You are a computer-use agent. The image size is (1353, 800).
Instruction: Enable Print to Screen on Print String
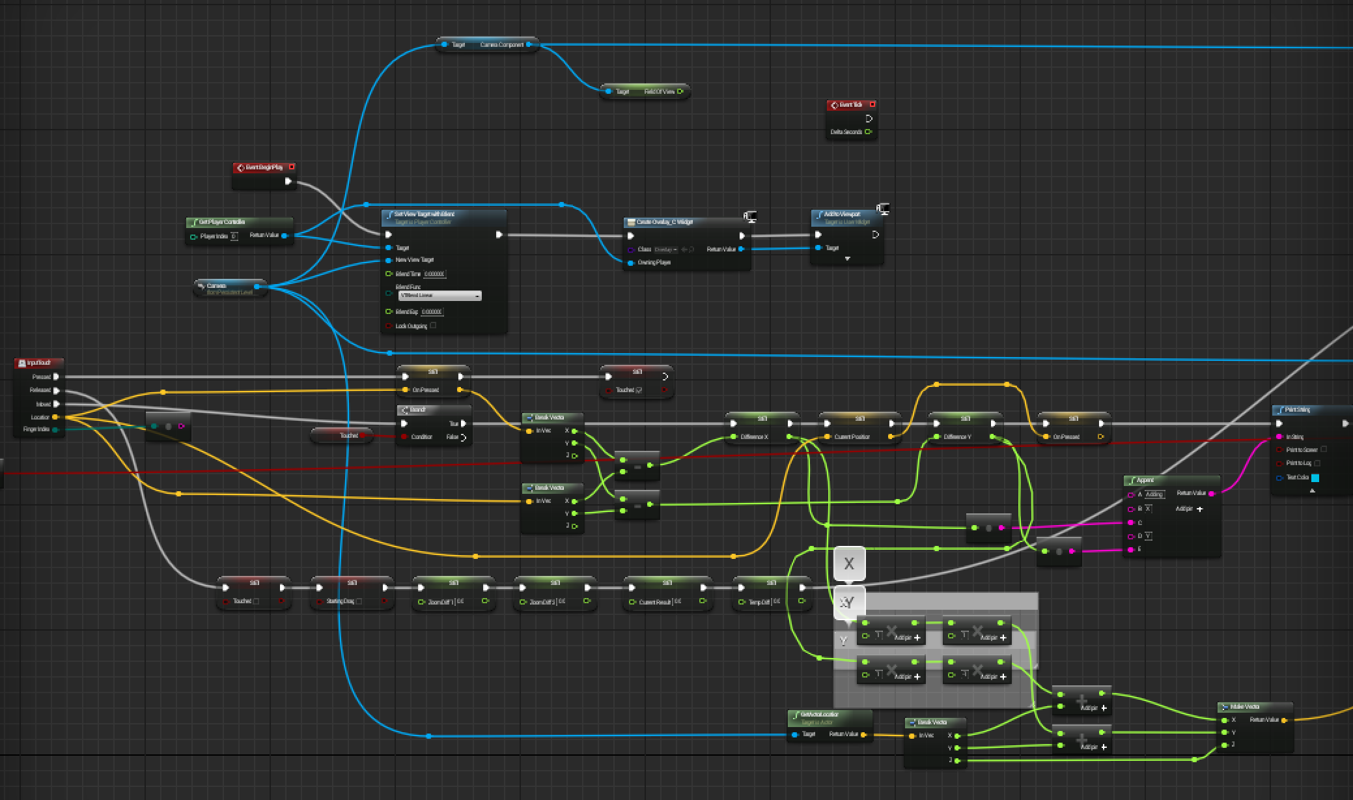(x=1324, y=449)
